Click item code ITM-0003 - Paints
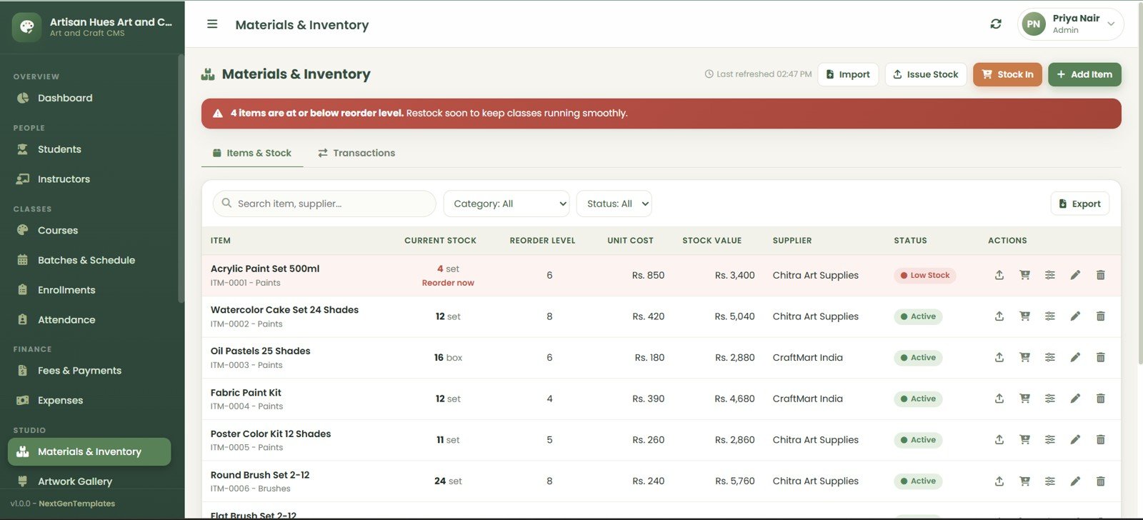Viewport: 1143px width, 520px height. click(246, 365)
